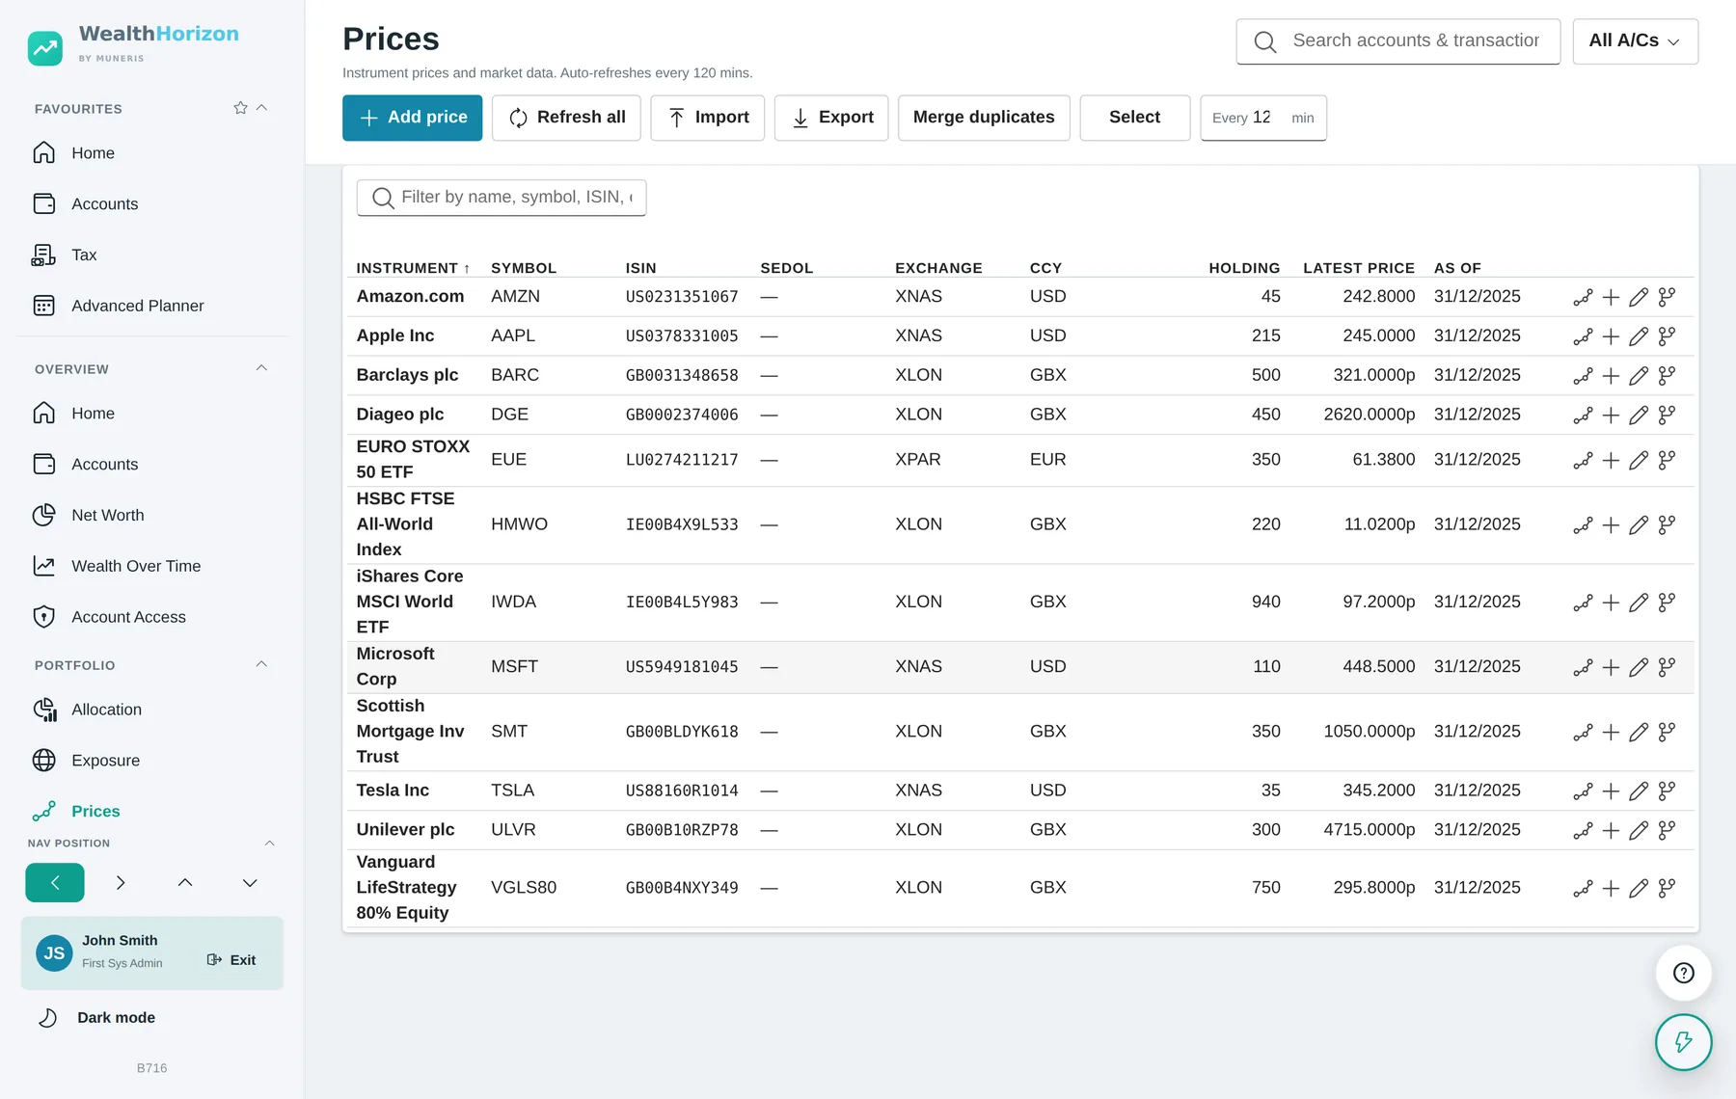The width and height of the screenshot is (1736, 1099).
Task: Click the pencil edit icon in the Amazon.com row
Action: click(1639, 297)
